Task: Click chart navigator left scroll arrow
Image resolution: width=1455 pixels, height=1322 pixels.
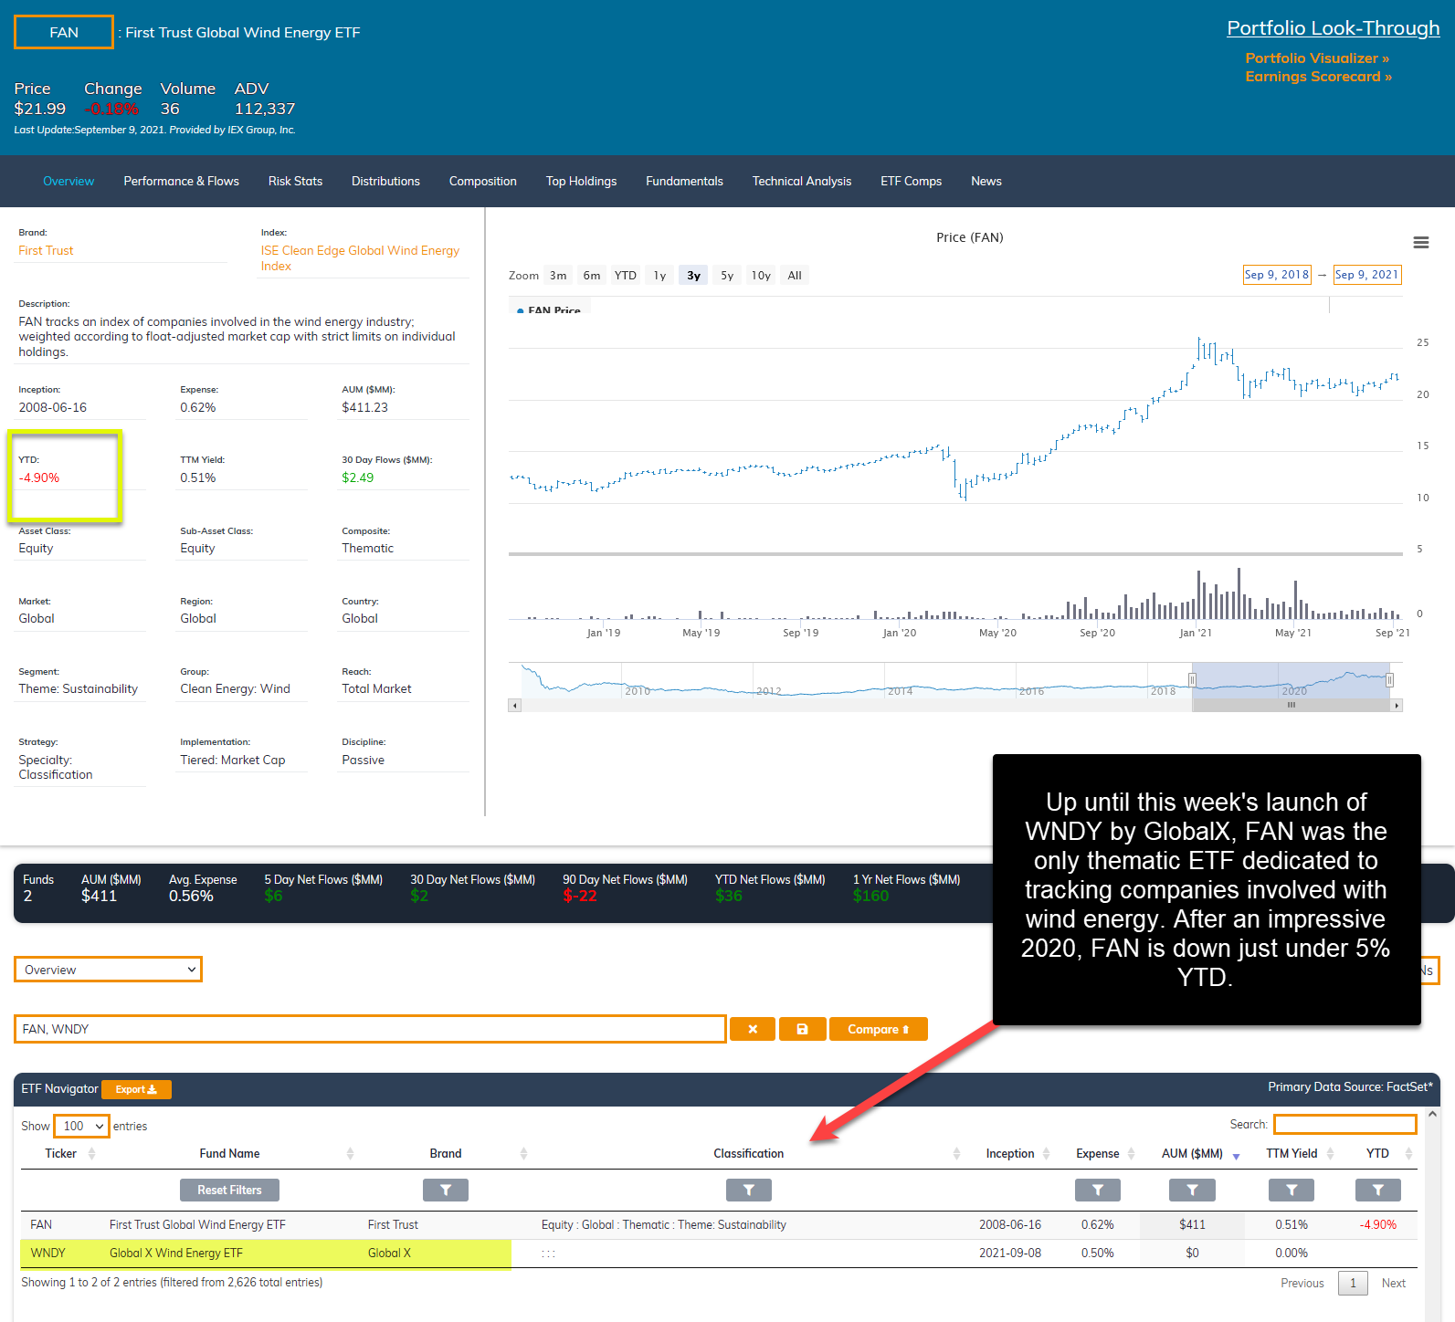Action: pyautogui.click(x=515, y=705)
